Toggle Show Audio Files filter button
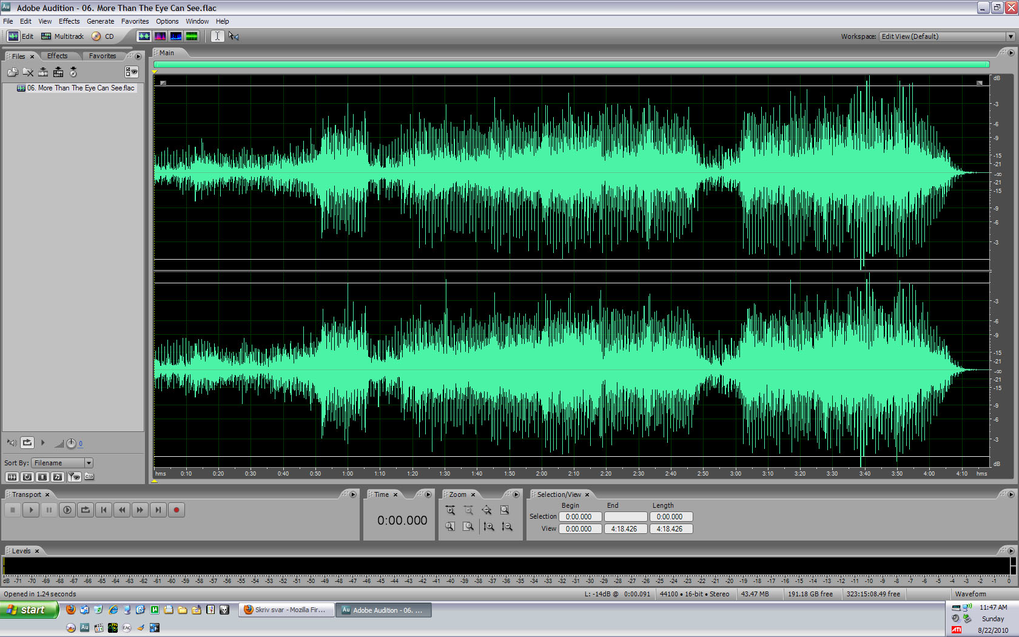The image size is (1019, 637). (12, 477)
